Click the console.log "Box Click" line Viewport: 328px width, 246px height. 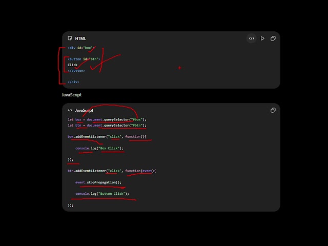[99, 148]
